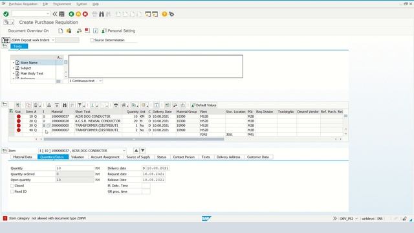Open the Customize Local Layout gear icon

point(171,14)
